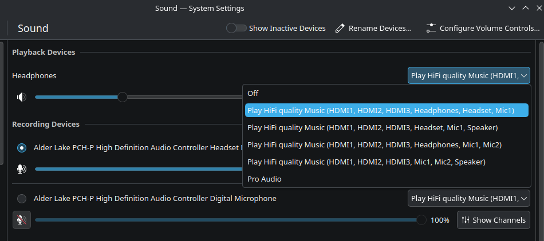
Task: Unmute the Digital Microphone muted icon
Action: tap(22, 220)
